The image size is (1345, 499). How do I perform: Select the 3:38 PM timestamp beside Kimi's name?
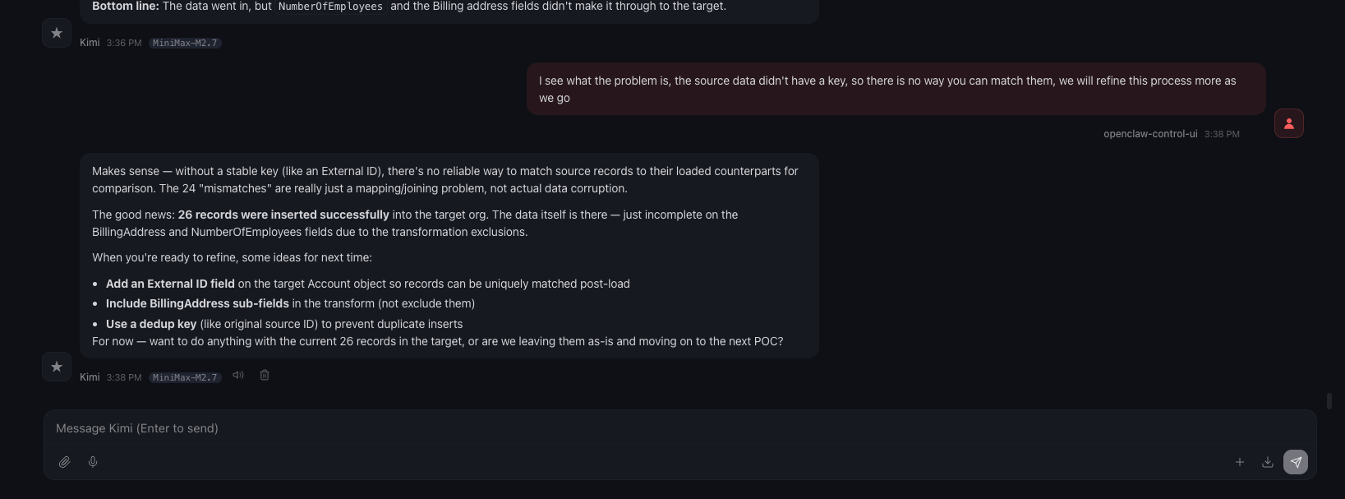coord(122,377)
